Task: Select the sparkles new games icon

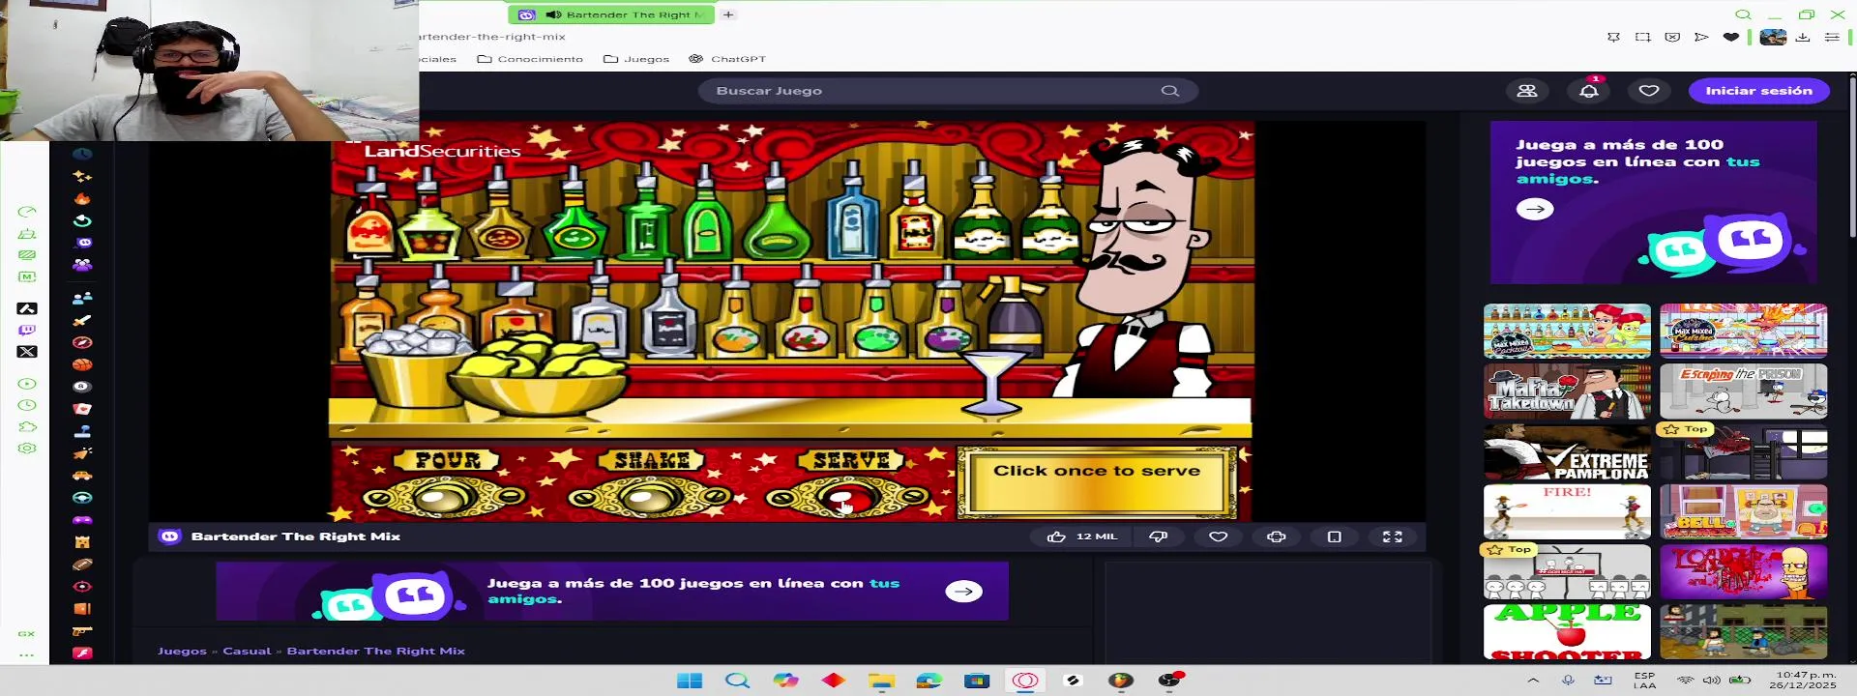Action: click(82, 176)
